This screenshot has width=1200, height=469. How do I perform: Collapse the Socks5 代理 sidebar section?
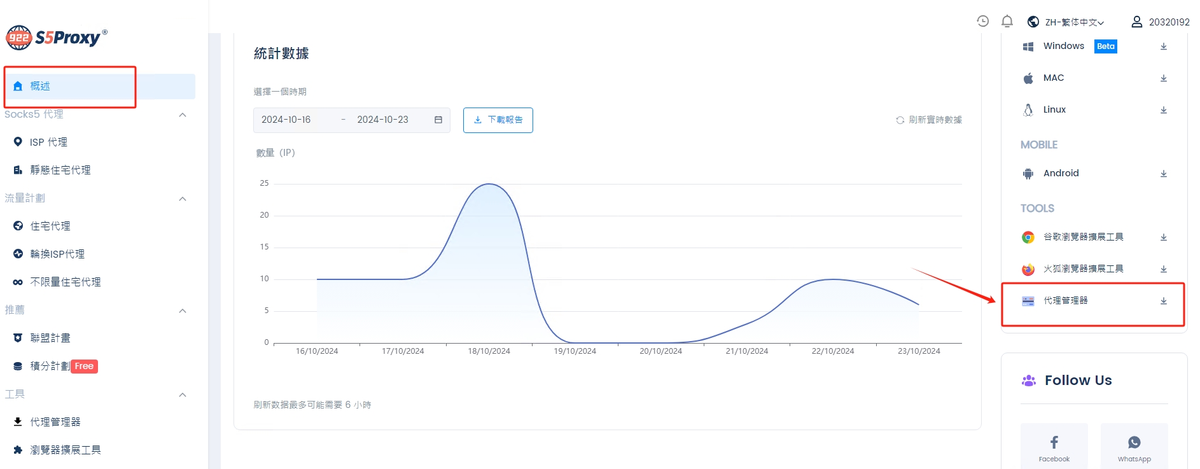[183, 115]
